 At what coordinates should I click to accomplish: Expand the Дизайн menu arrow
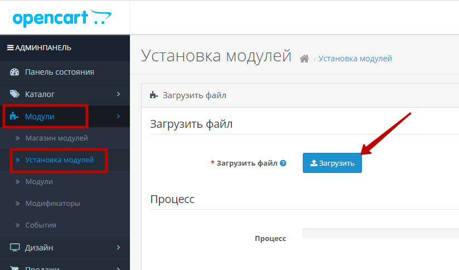point(118,248)
